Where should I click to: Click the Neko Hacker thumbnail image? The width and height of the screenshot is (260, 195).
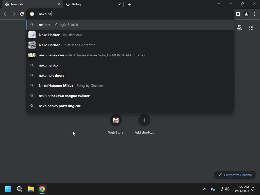[x=32, y=35]
